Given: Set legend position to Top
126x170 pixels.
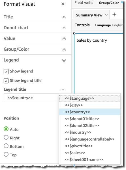Looking at the screenshot, I should click(x=6, y=154).
